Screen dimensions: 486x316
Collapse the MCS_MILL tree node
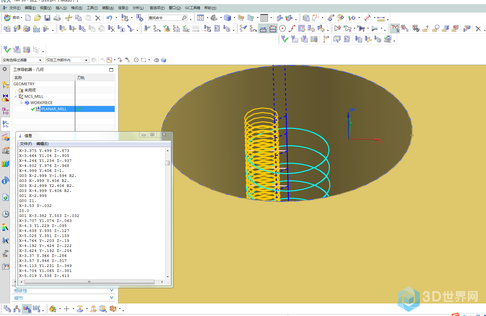click(16, 96)
